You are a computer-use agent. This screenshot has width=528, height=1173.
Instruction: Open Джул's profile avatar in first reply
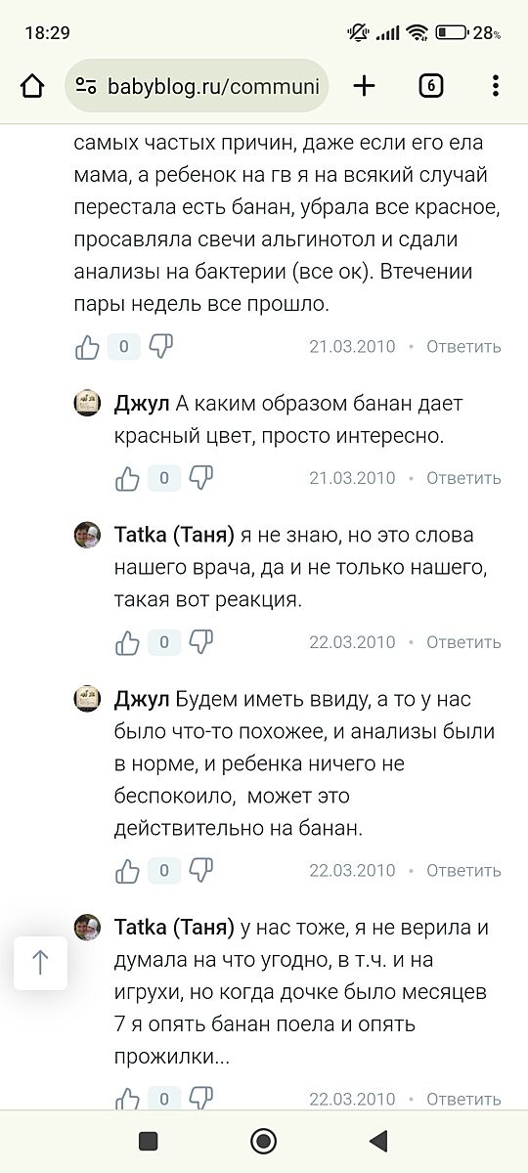click(x=88, y=404)
